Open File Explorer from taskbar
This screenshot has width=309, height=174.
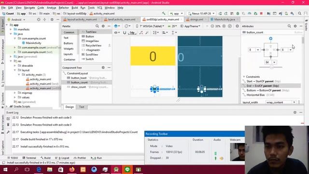pyautogui.click(x=50, y=170)
